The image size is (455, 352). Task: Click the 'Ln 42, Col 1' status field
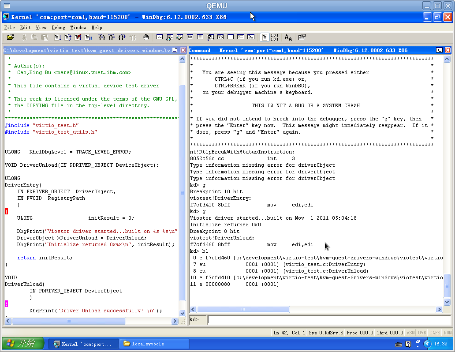[289, 333]
